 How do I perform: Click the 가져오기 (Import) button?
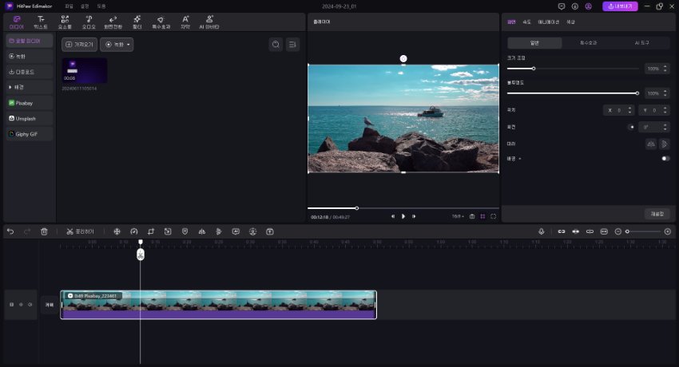(79, 45)
